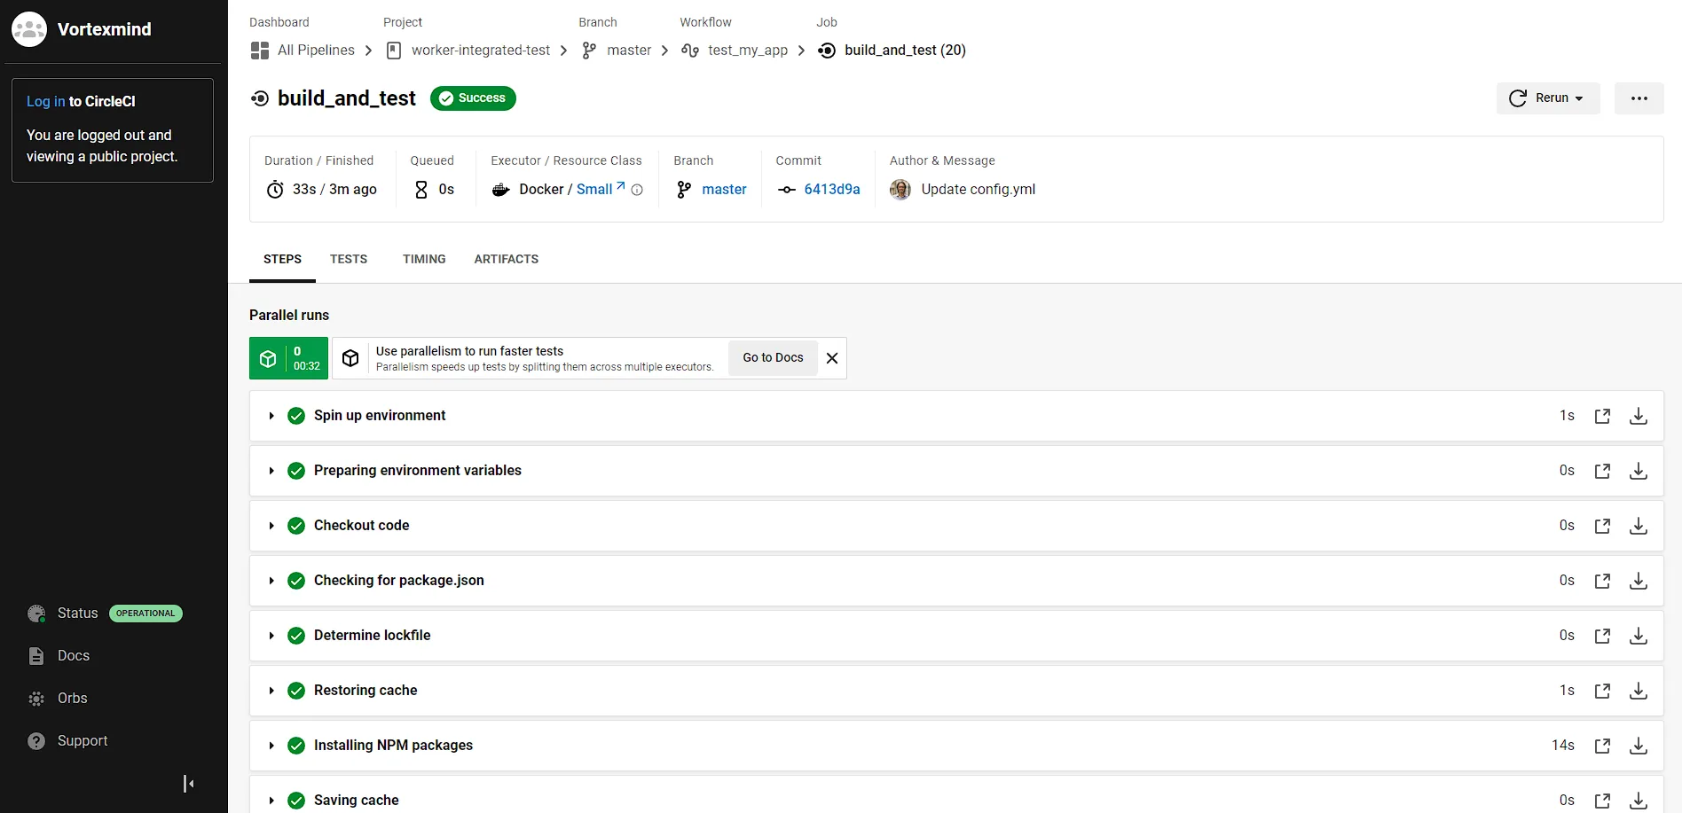Select the parallel run 0 box

[288, 358]
